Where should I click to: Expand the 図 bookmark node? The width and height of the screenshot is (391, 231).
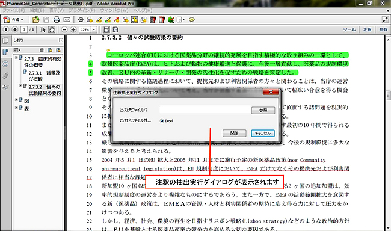click(x=16, y=100)
